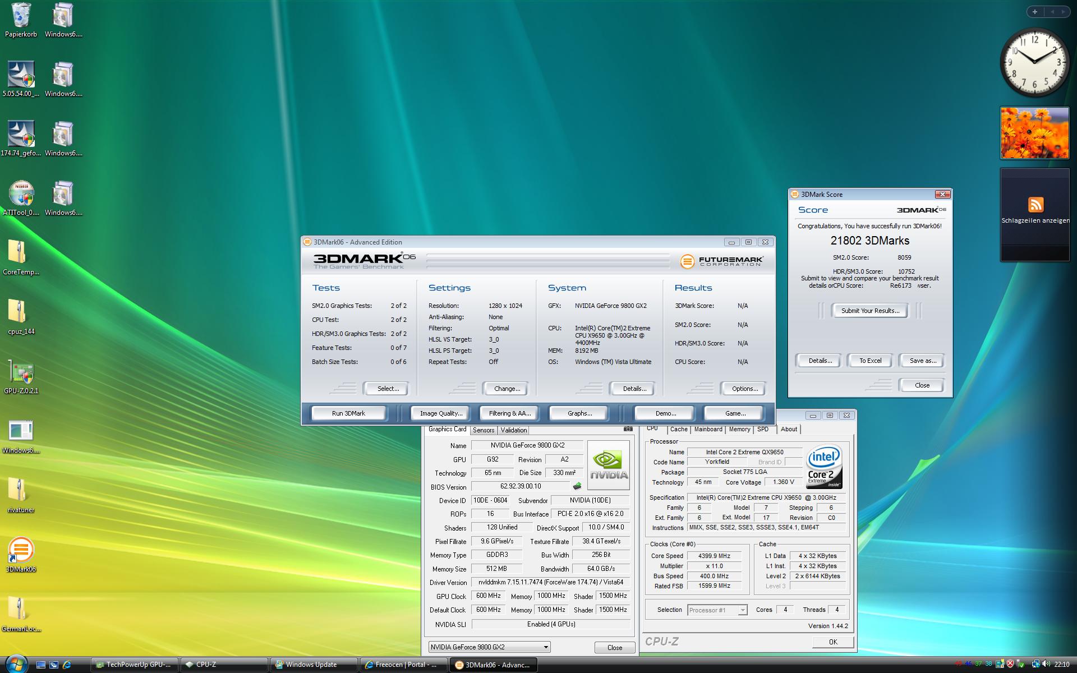Image resolution: width=1077 pixels, height=673 pixels.
Task: Click Details... in 3DMark Score window
Action: pyautogui.click(x=820, y=361)
